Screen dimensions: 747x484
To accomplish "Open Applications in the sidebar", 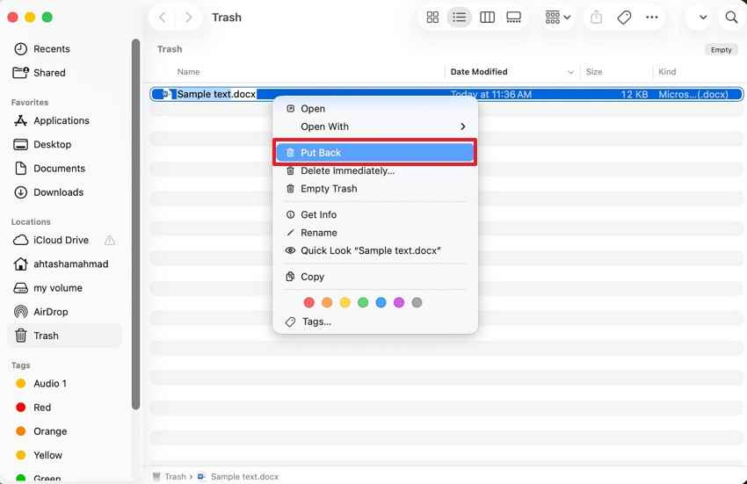I will 64,120.
